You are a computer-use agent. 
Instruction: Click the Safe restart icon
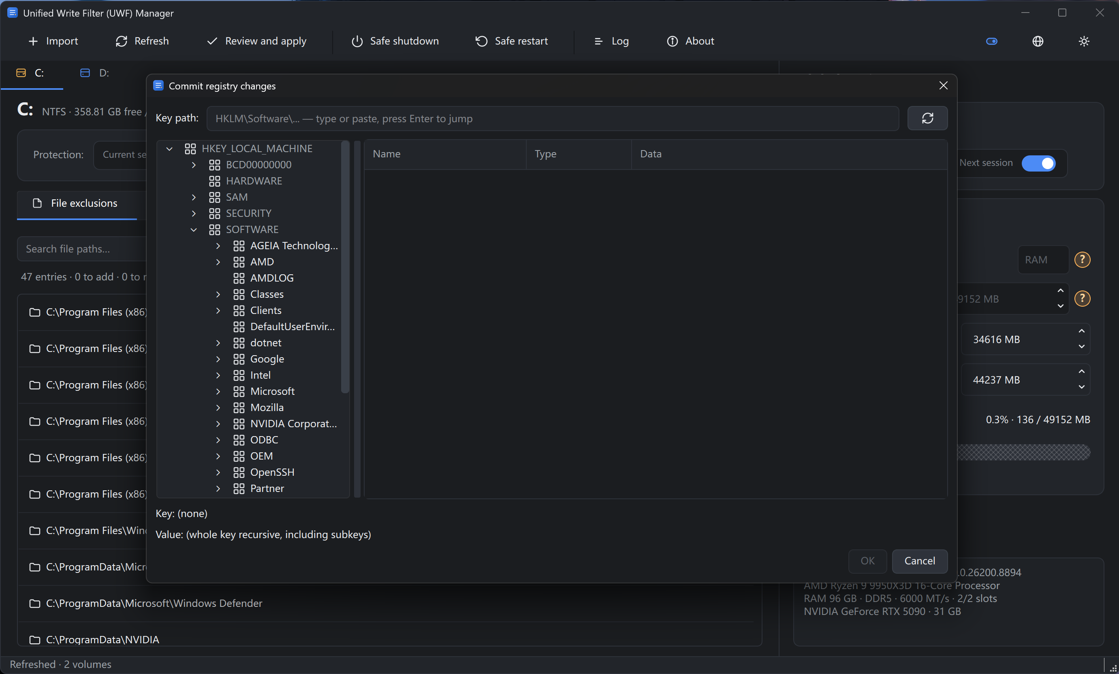point(481,41)
